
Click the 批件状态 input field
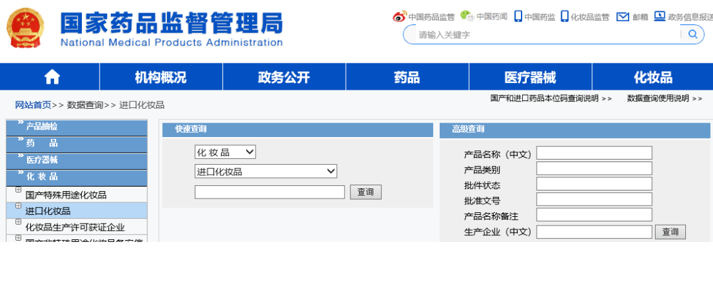[x=594, y=184]
